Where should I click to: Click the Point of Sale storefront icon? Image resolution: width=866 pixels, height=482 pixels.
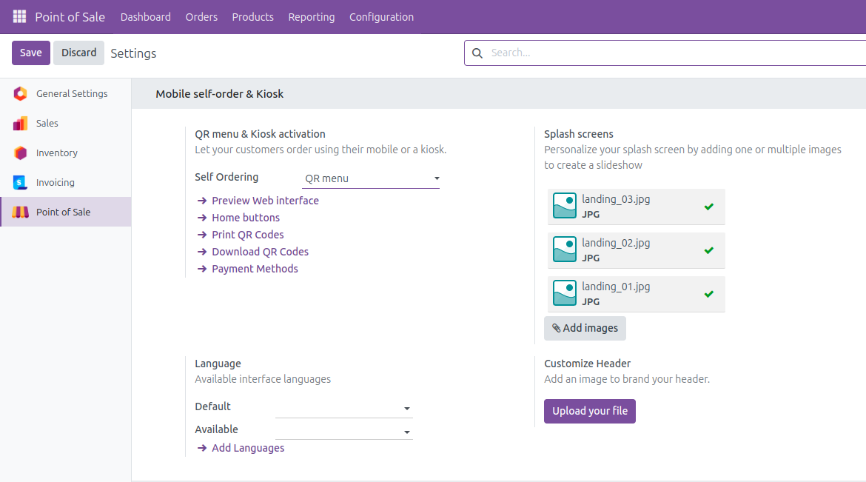21,212
